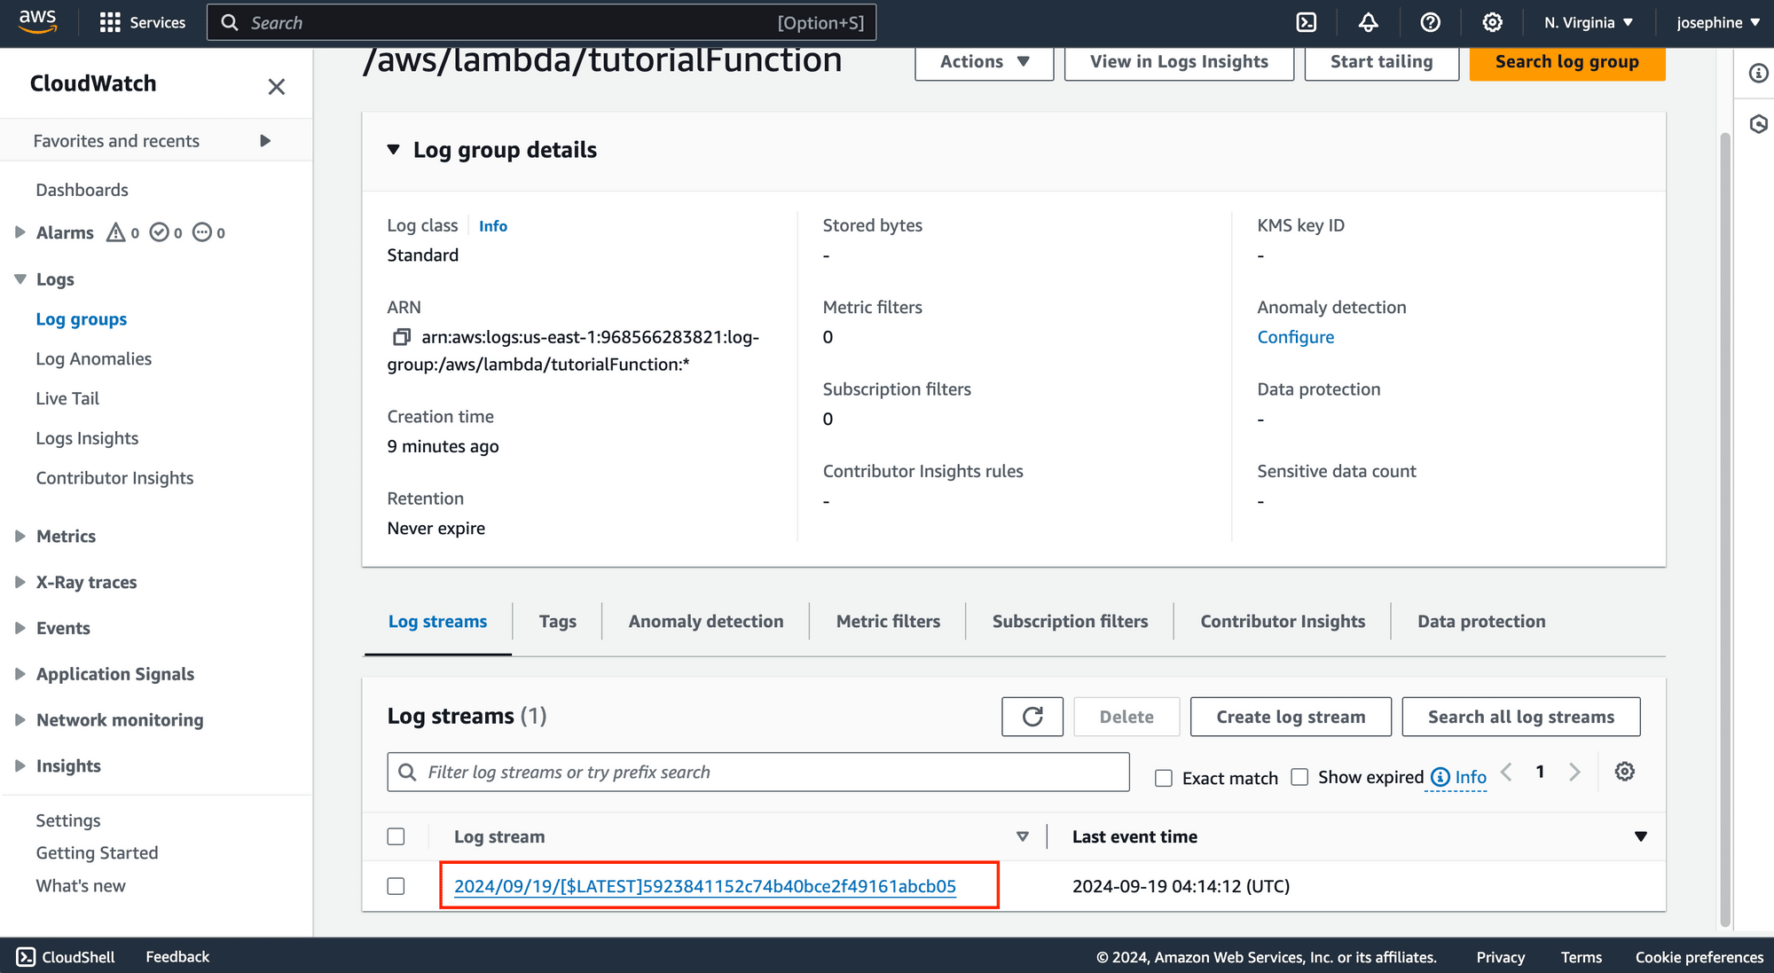Viewport: 1774px width, 973px height.
Task: Open the notifications bell
Action: (1369, 22)
